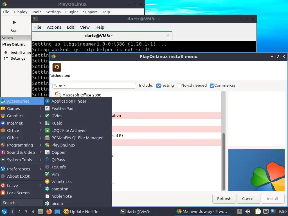Uncheck the Commercial checkbox
The image size is (288, 216).
click(x=212, y=85)
